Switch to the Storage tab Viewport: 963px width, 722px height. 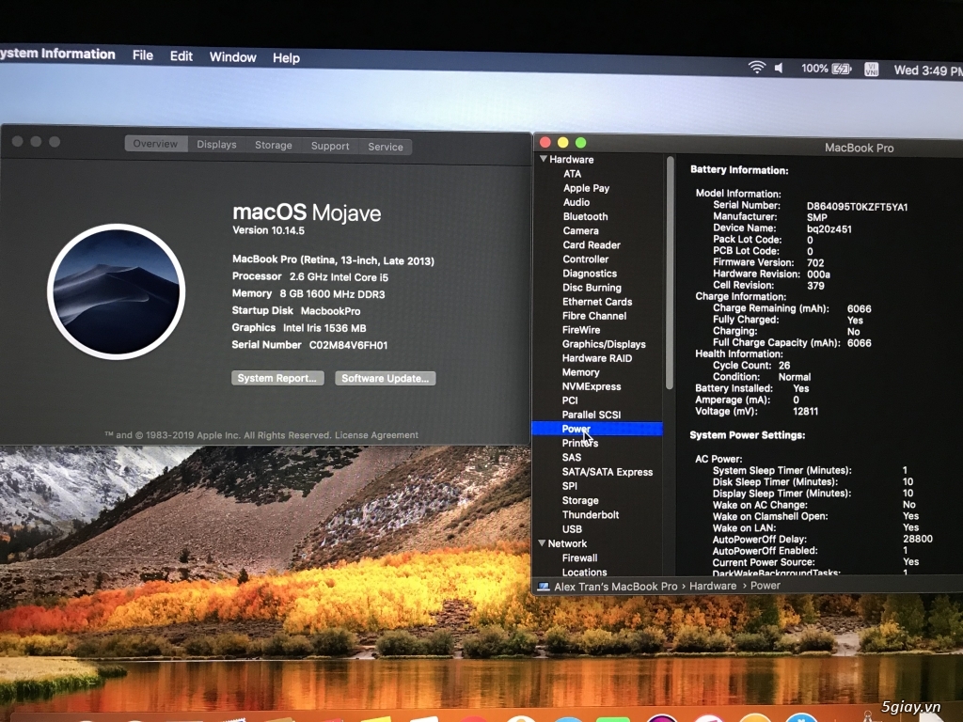point(274,145)
